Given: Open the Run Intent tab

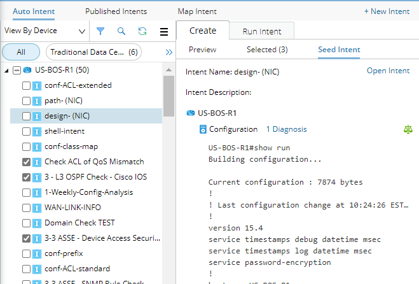Looking at the screenshot, I should [x=262, y=32].
